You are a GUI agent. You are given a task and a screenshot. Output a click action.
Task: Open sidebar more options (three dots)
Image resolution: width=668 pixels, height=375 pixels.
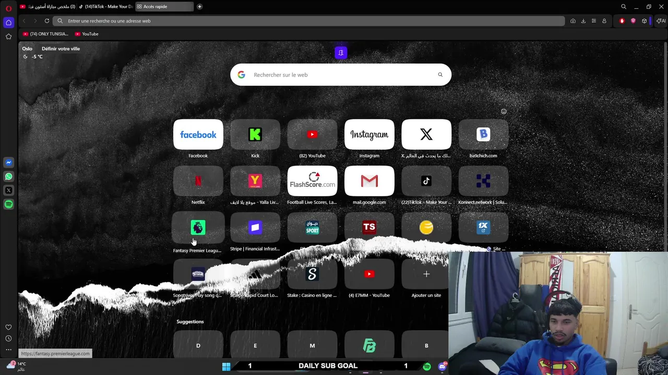point(8,349)
